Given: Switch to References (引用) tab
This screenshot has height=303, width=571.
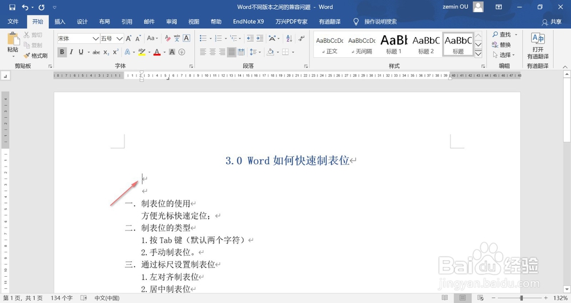Looking at the screenshot, I should click(127, 22).
